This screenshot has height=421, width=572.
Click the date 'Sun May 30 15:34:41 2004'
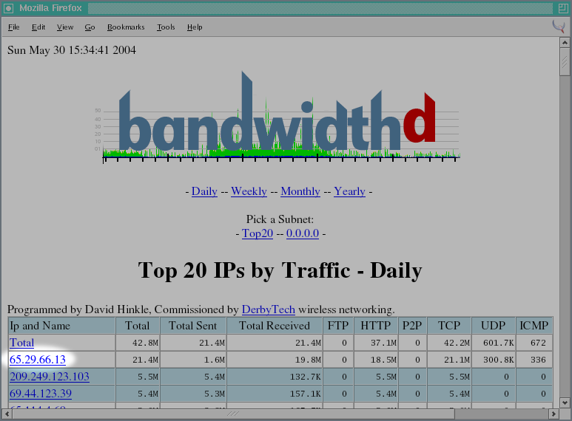click(72, 50)
